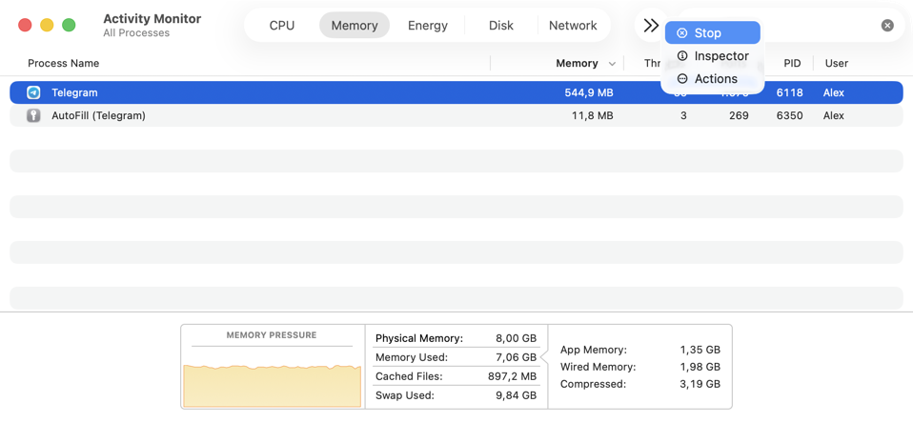This screenshot has height=423, width=913.
Task: Click the AutoFill (Telegram) key icon
Action: (33, 116)
